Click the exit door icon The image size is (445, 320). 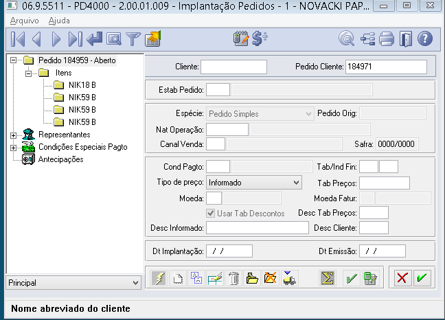406,38
